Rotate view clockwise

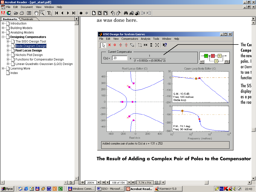click(118, 13)
